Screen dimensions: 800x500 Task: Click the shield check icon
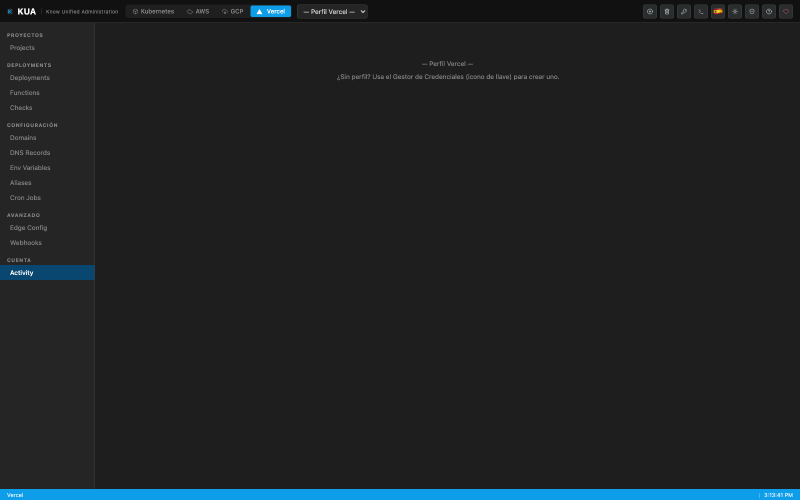(752, 11)
